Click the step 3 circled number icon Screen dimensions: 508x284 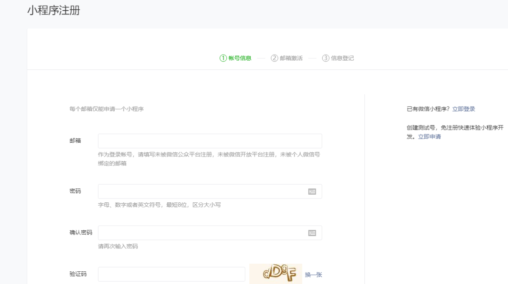[x=326, y=58]
